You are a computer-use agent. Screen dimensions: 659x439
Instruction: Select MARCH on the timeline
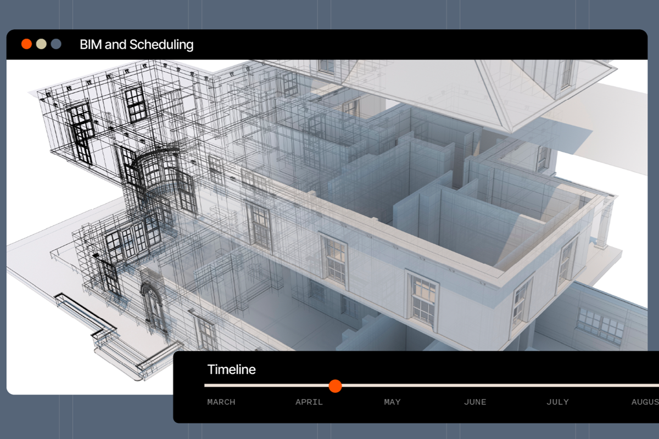(x=221, y=402)
